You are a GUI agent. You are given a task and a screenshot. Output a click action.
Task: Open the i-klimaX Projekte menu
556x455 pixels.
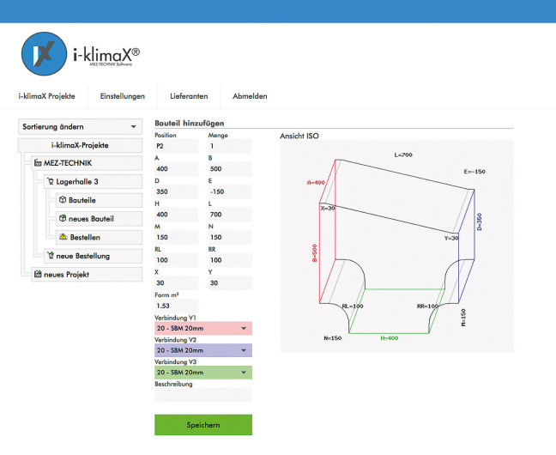pyautogui.click(x=46, y=96)
